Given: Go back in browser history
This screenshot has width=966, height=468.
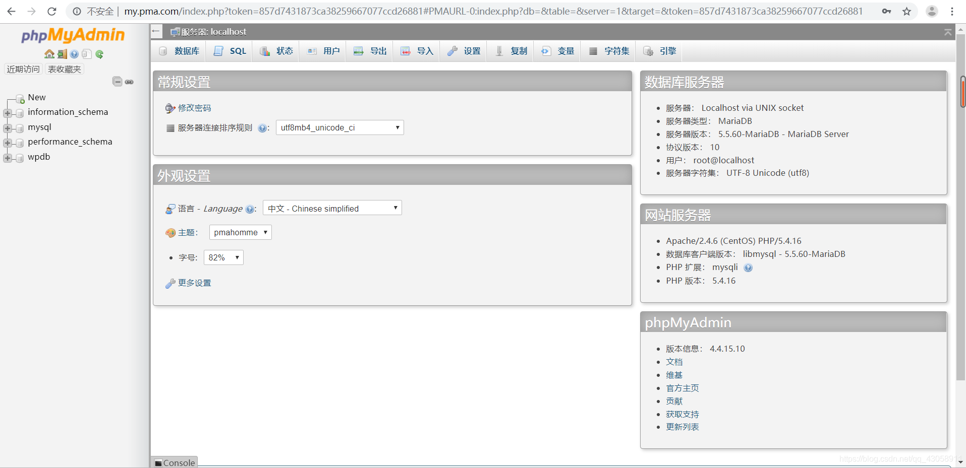Looking at the screenshot, I should coord(11,11).
